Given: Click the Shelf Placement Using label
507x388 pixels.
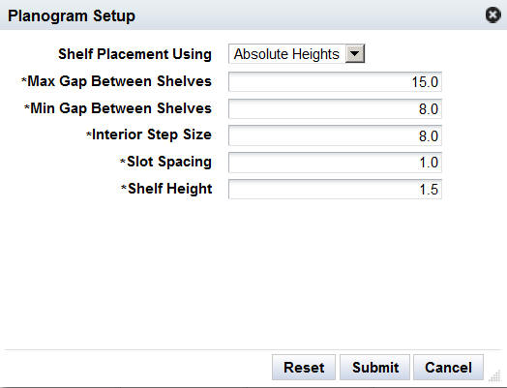Looking at the screenshot, I should (x=134, y=54).
